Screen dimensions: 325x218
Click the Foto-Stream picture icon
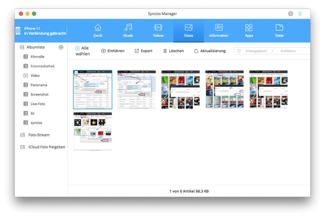pos(23,135)
